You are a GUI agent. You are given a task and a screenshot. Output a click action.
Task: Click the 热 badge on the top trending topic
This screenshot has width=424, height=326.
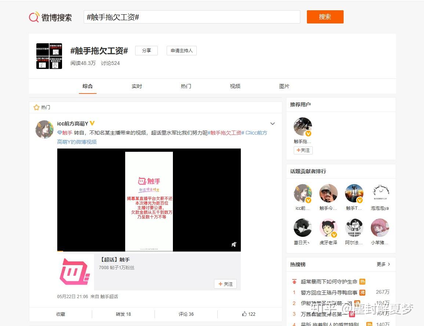(x=363, y=281)
